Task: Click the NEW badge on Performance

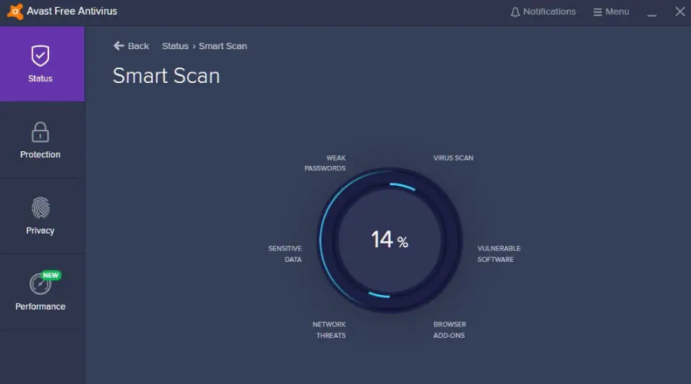Action: click(51, 275)
